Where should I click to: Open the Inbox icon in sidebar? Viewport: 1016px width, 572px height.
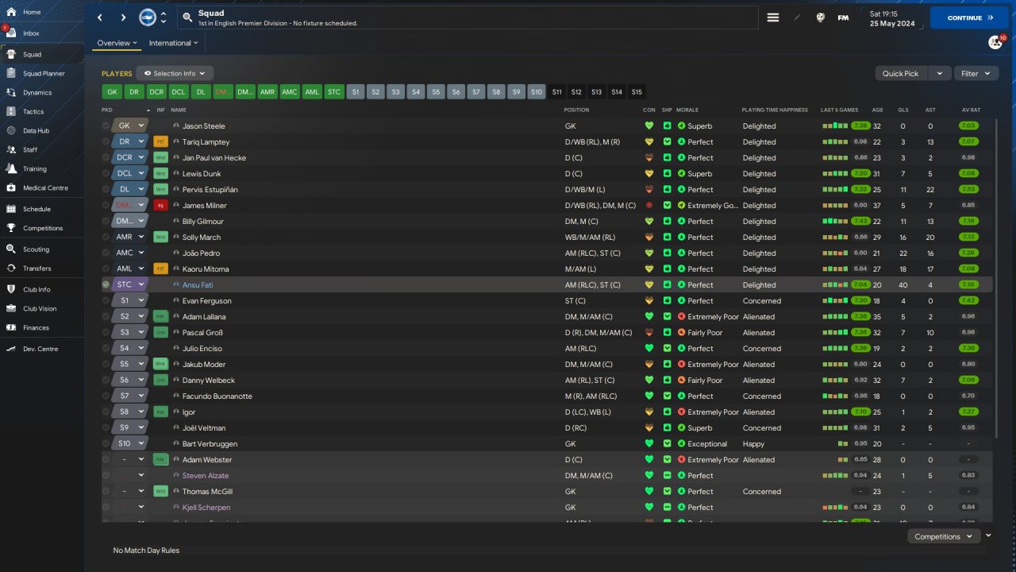[x=11, y=33]
